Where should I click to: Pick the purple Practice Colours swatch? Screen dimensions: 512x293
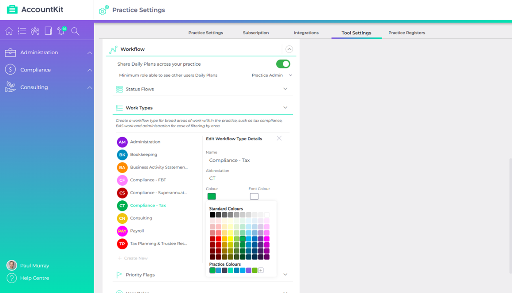pyautogui.click(x=248, y=270)
